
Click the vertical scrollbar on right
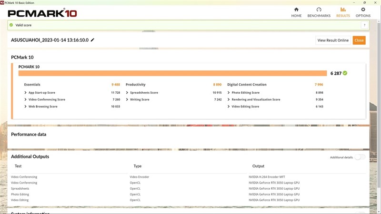[x=379, y=104]
